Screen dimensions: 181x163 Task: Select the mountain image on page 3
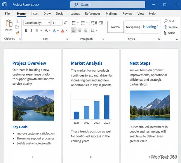pyautogui.click(x=150, y=105)
